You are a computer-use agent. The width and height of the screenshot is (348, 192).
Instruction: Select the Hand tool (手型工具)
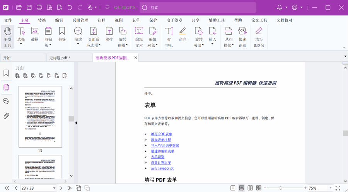coord(8,37)
